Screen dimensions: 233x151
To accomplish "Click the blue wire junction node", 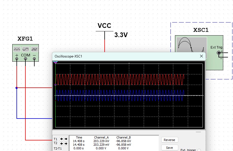I will (x=17, y=88).
